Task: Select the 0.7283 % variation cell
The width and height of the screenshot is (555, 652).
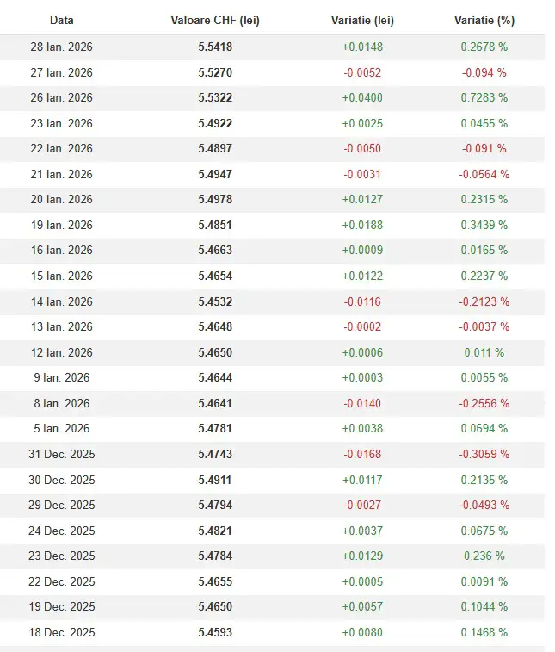Action: point(484,97)
